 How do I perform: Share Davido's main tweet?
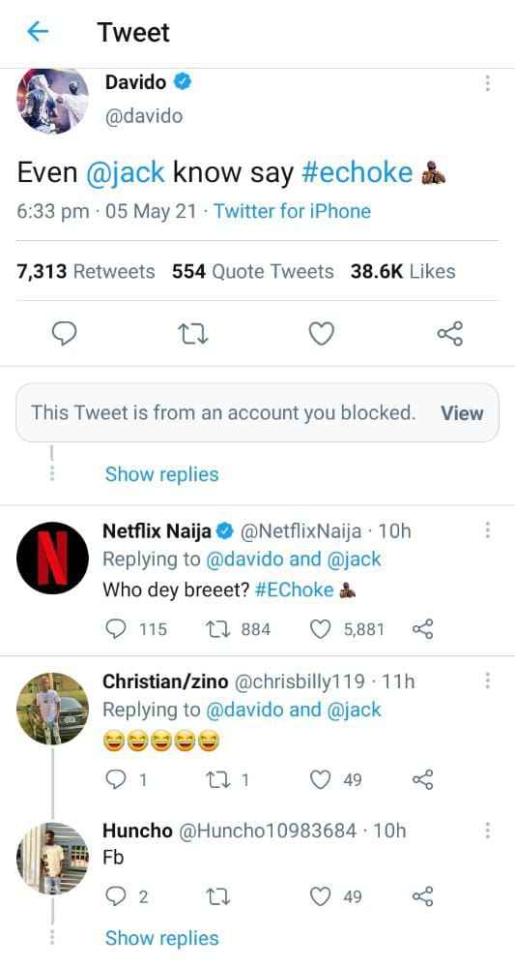449,334
